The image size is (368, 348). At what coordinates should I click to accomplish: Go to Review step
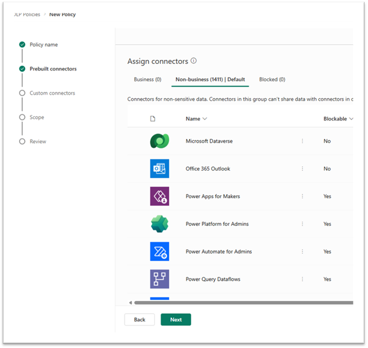[38, 141]
